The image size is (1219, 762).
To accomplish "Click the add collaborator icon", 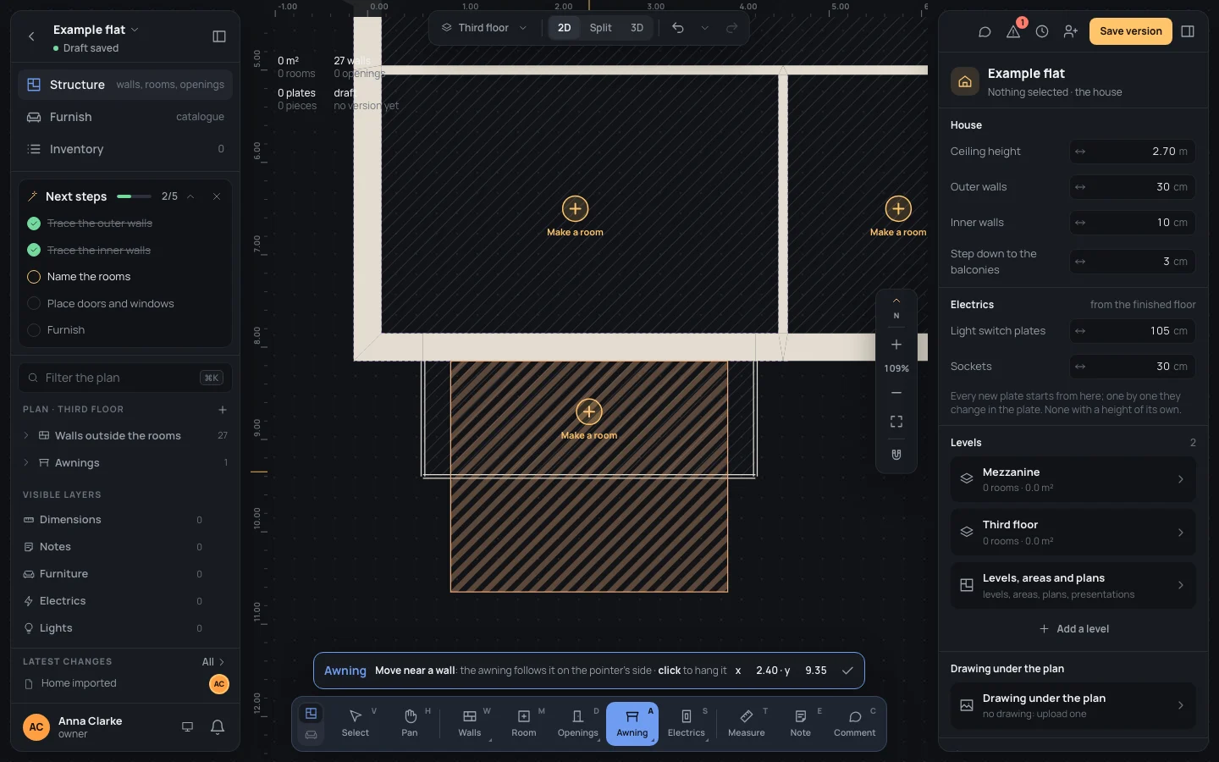I will [x=1071, y=31].
